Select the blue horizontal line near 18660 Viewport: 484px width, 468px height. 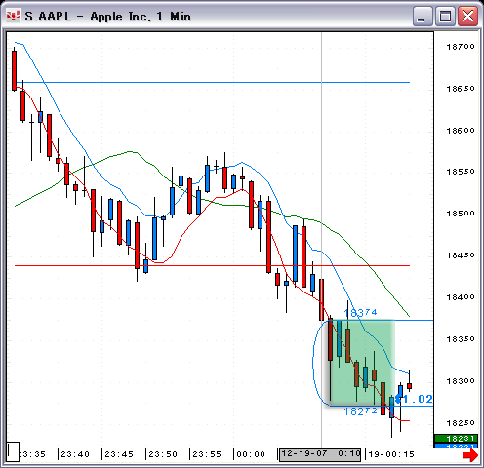[212, 82]
